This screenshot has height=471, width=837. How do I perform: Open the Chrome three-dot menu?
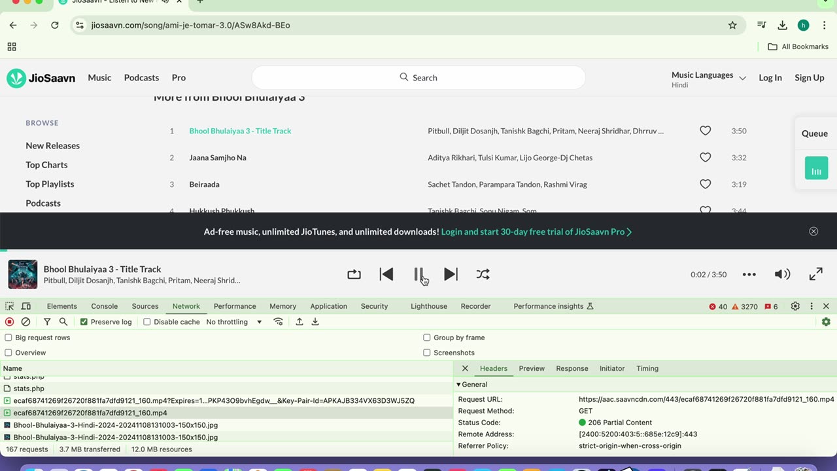click(x=825, y=25)
